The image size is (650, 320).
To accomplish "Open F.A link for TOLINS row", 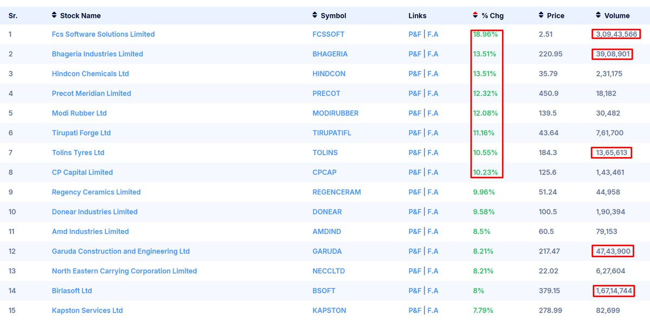I will click(433, 153).
